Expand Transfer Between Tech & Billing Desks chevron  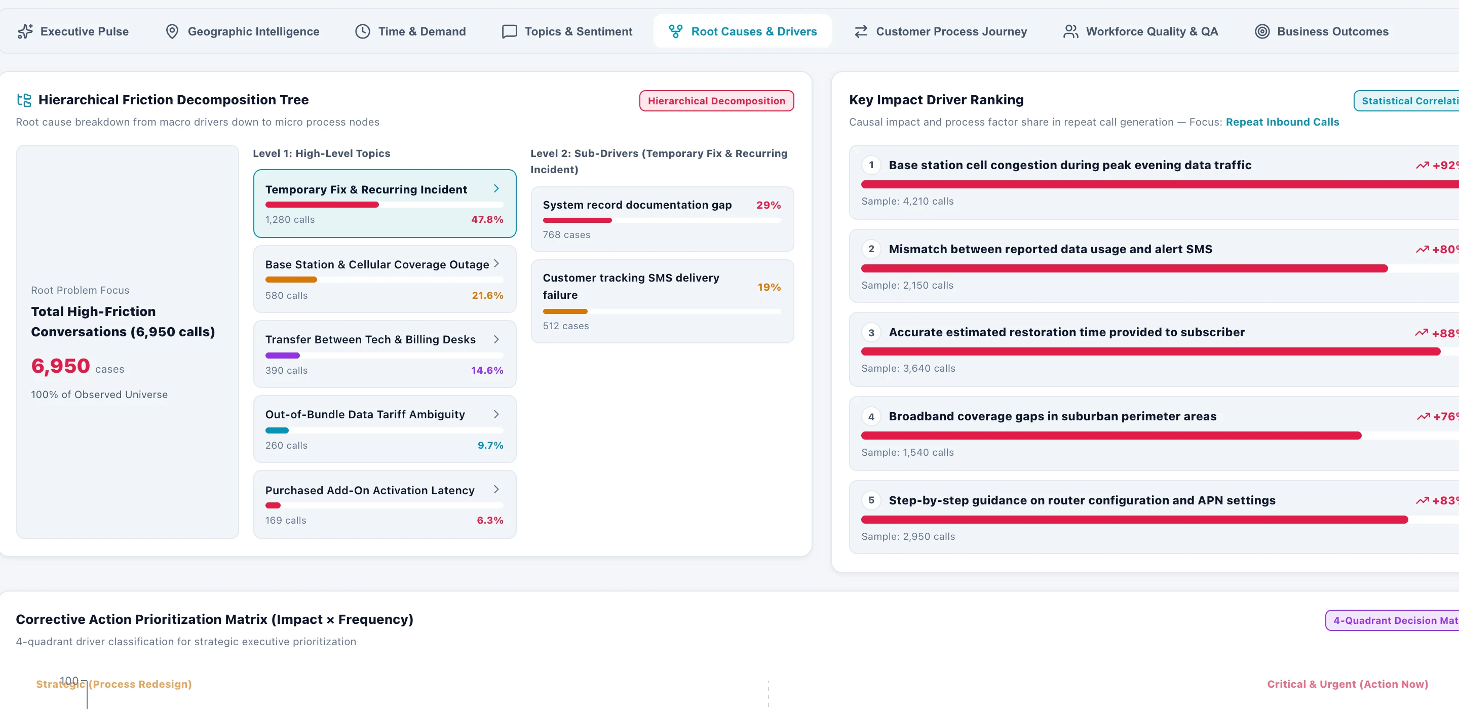(496, 339)
